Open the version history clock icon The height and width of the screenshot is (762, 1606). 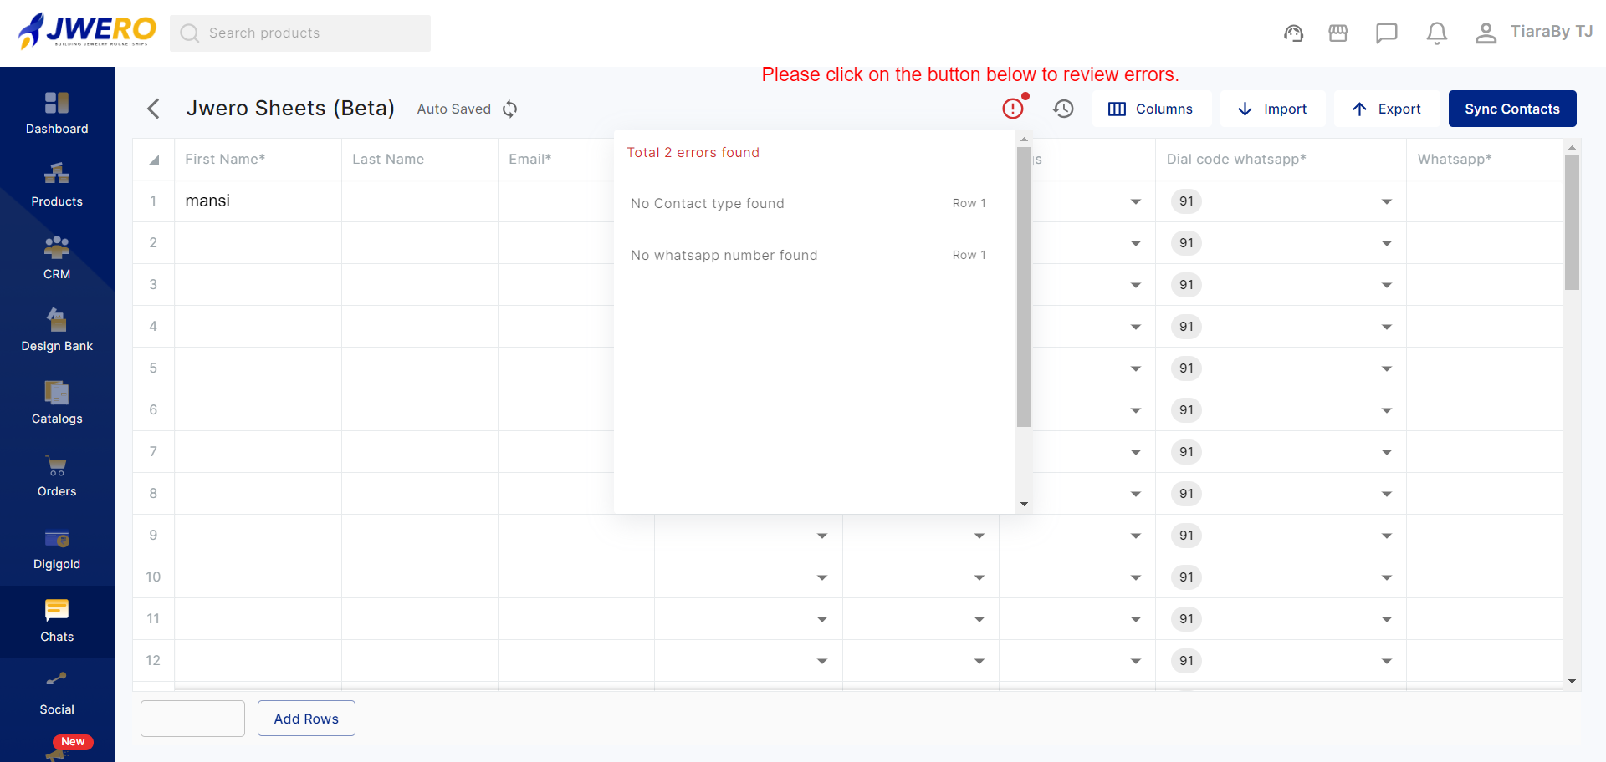(1063, 109)
